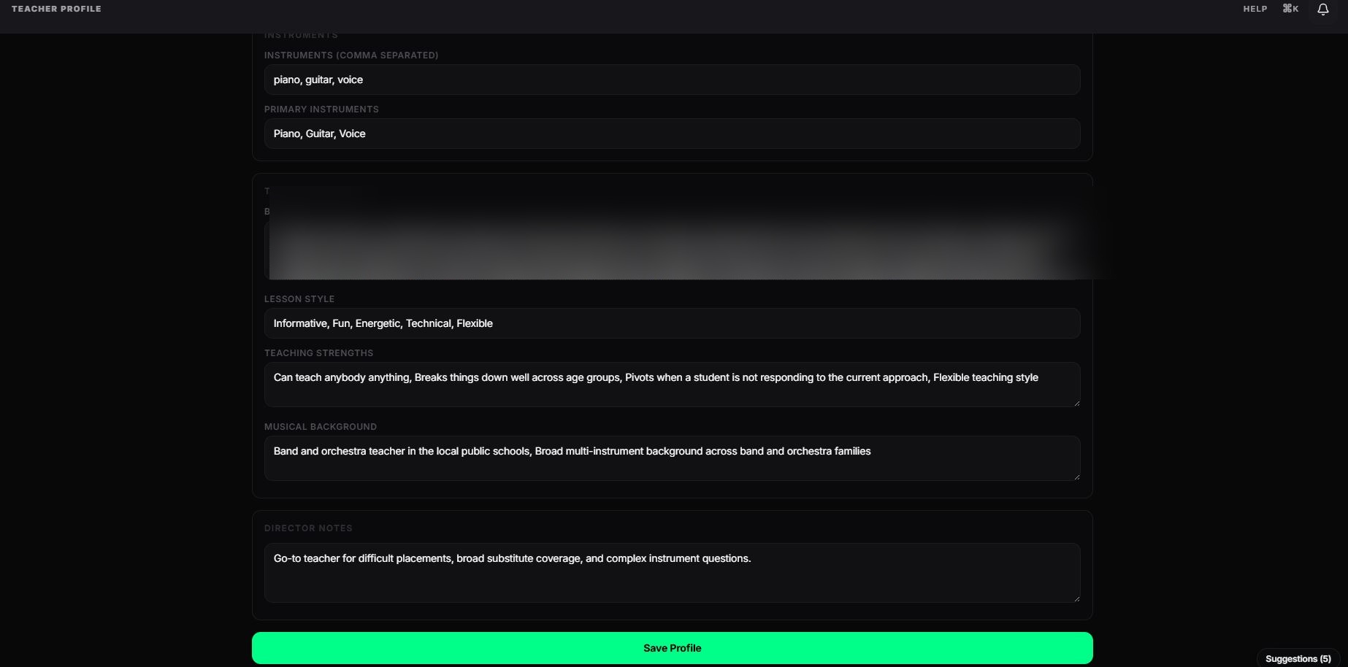Open the Suggestions (5) panel
Viewport: 1348px width, 667px height.
click(x=1298, y=658)
